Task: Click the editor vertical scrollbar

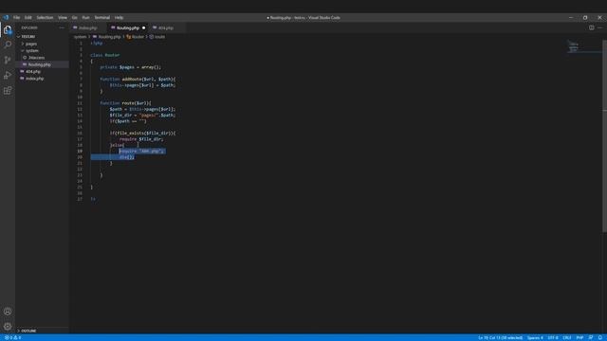Action: pos(605,135)
